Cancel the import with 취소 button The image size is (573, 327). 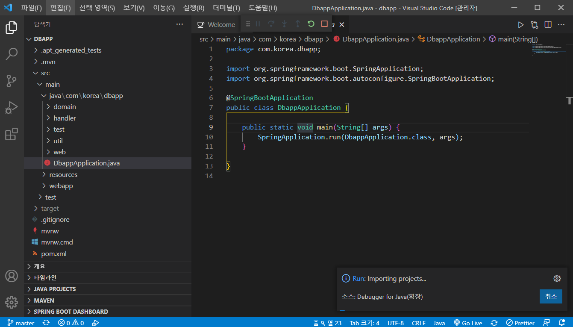(x=551, y=297)
